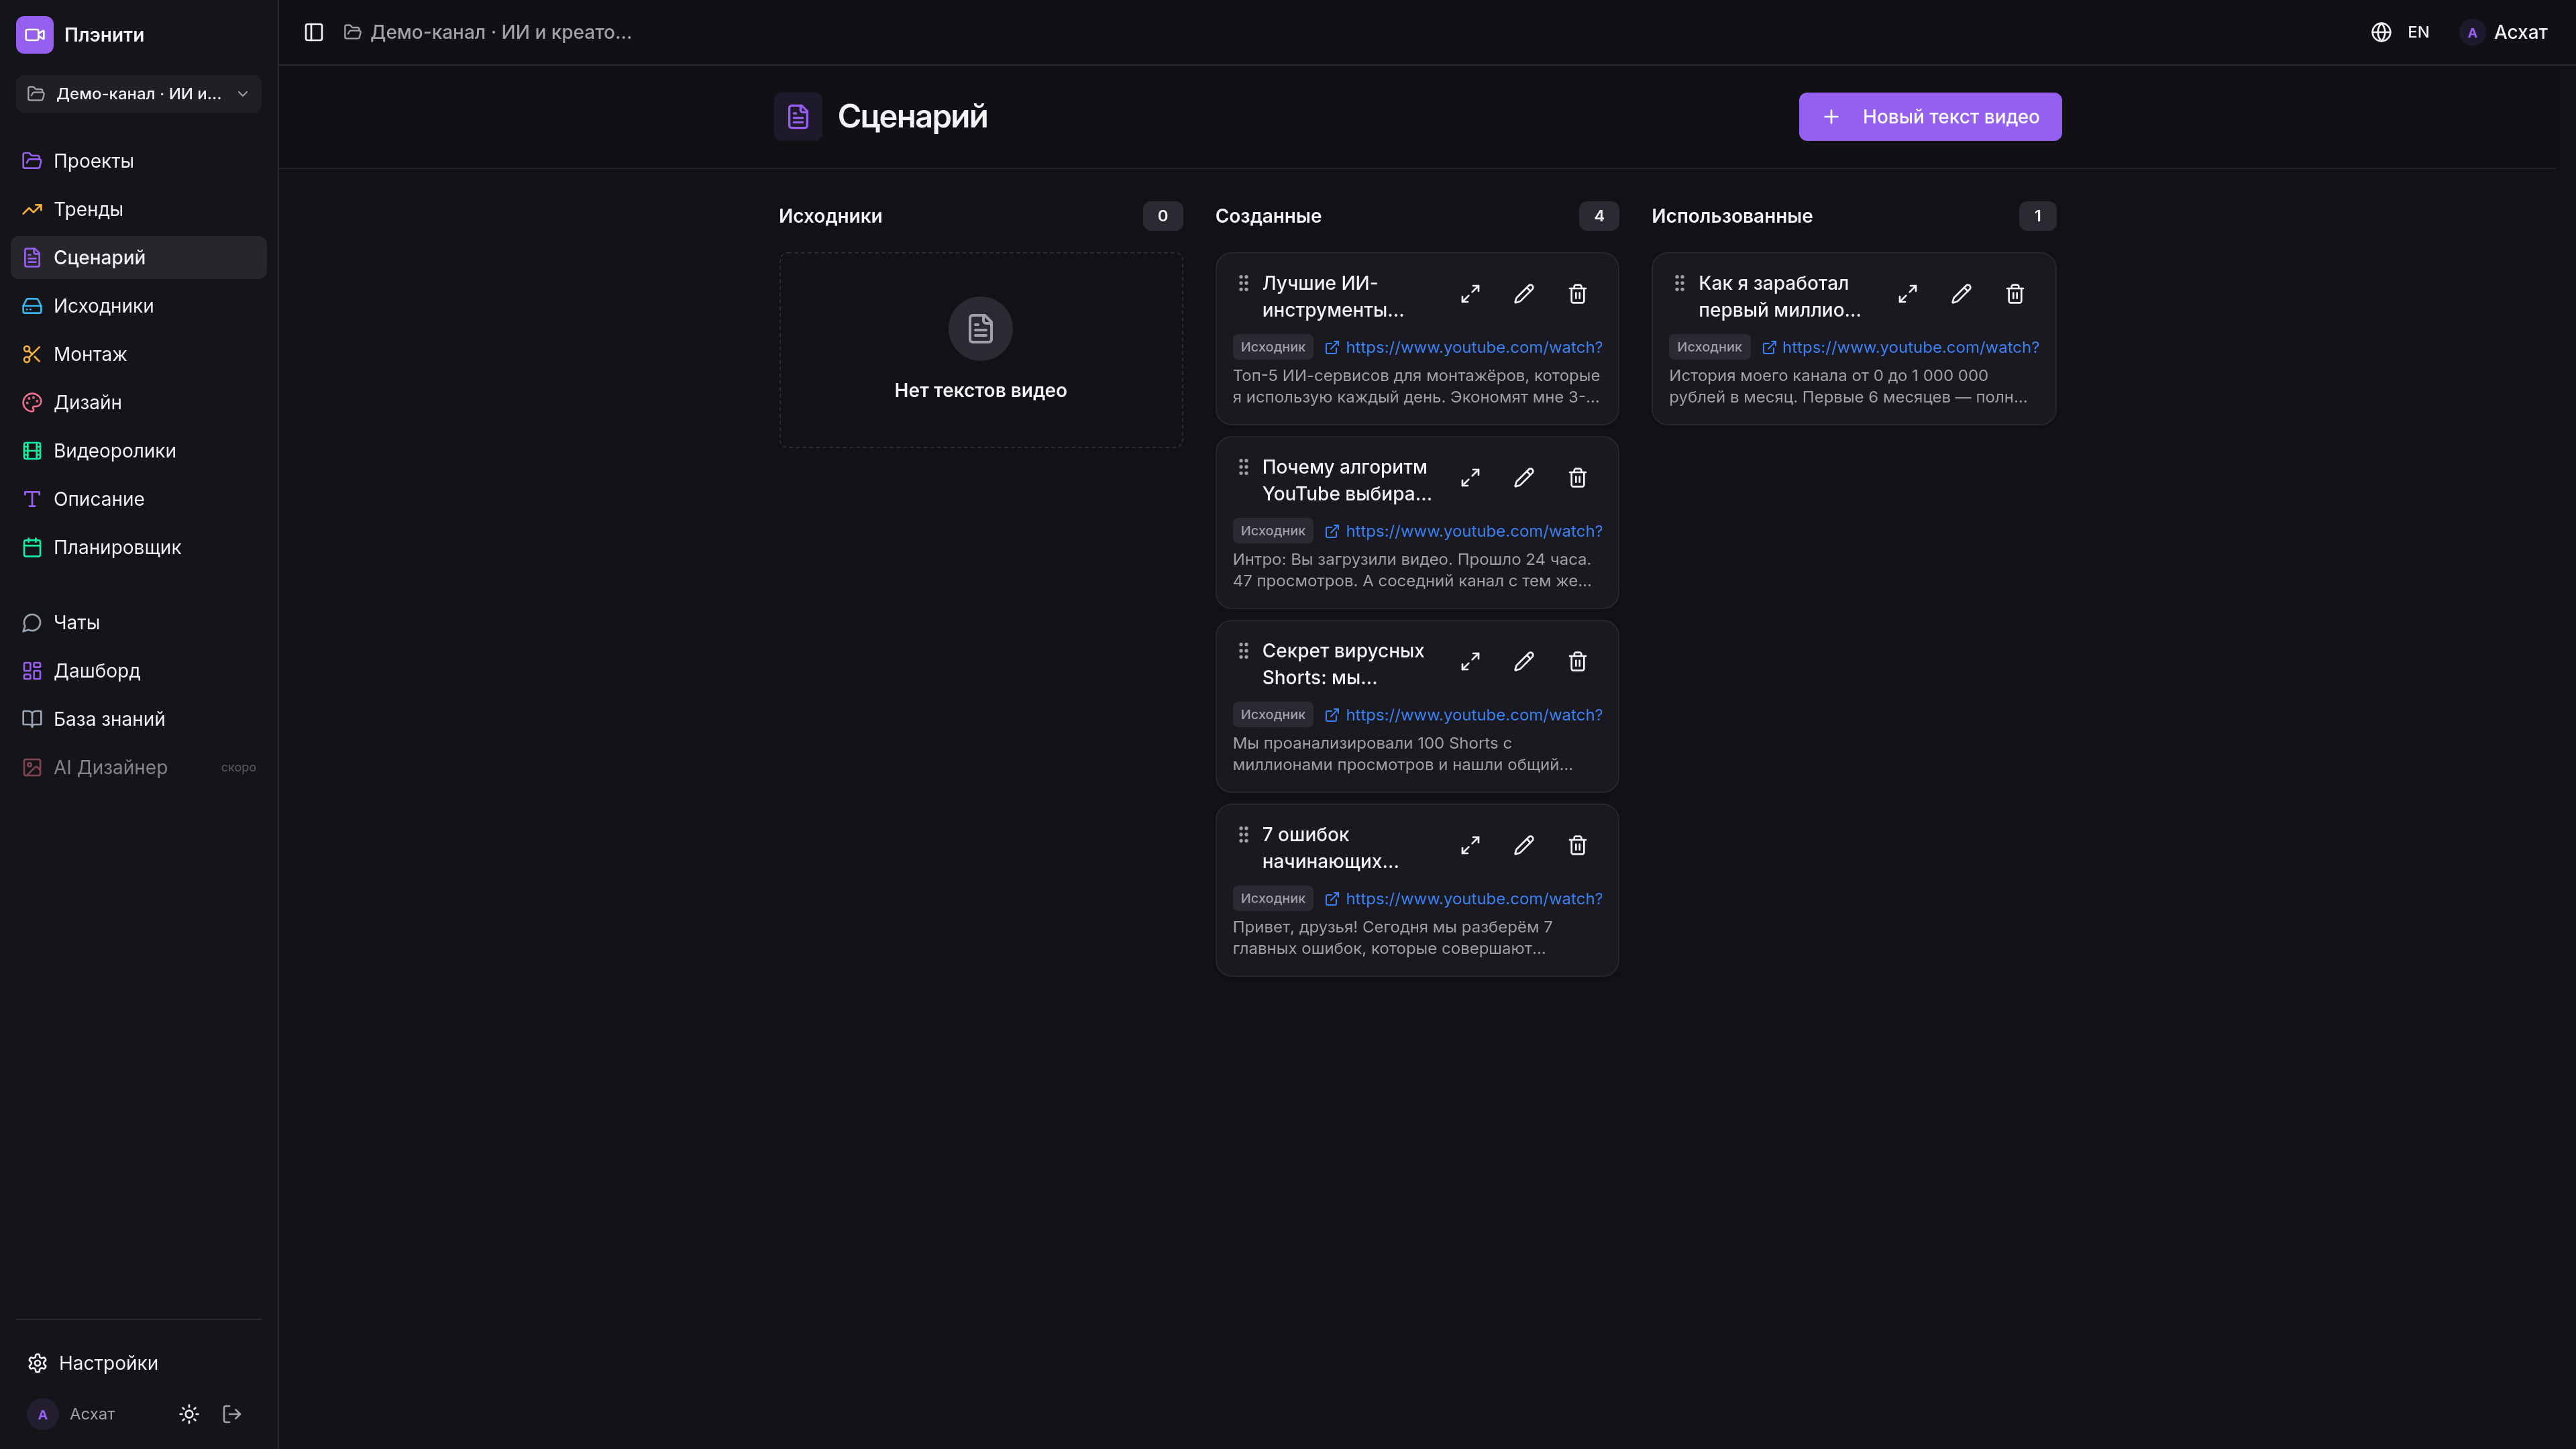This screenshot has height=1449, width=2576.
Task: Open the Тренды section
Action: coord(139,209)
